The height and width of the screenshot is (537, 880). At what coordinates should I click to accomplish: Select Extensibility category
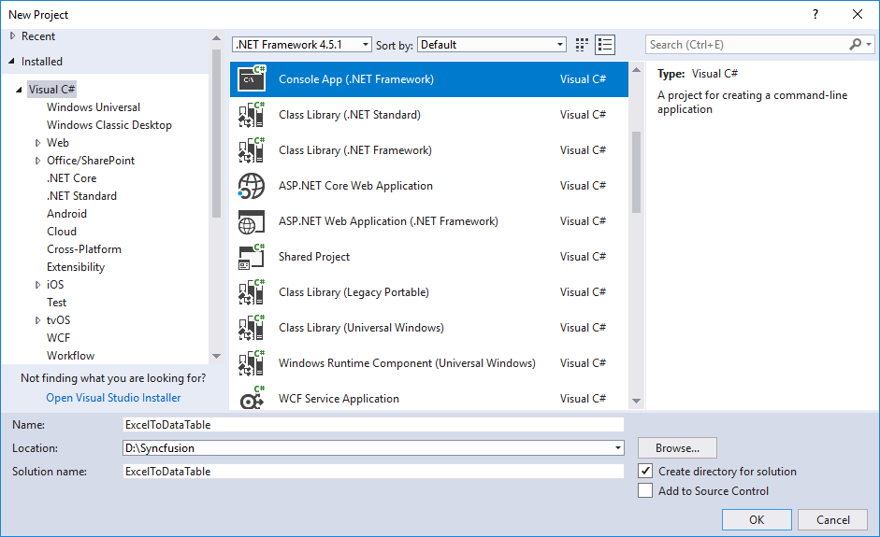(x=76, y=267)
